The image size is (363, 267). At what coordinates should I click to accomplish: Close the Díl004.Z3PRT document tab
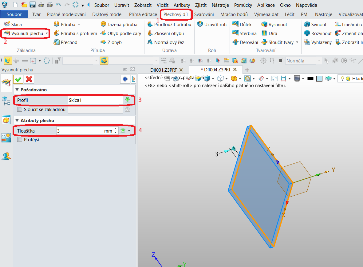click(x=235, y=70)
